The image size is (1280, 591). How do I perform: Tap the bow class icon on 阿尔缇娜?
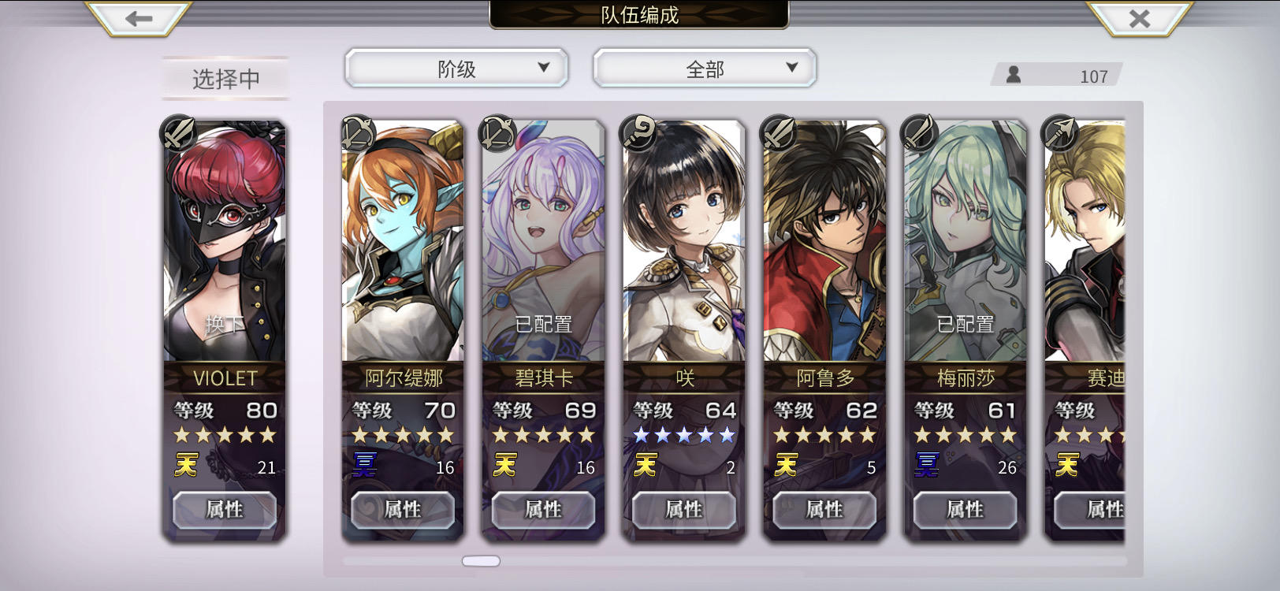click(x=358, y=133)
